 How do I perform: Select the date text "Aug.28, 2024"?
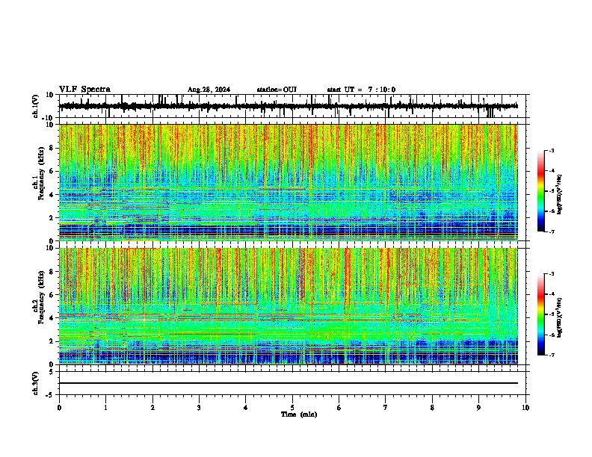(209, 90)
